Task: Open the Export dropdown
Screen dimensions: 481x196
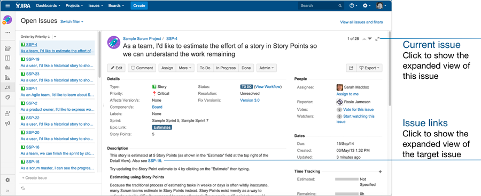Action: point(369,68)
